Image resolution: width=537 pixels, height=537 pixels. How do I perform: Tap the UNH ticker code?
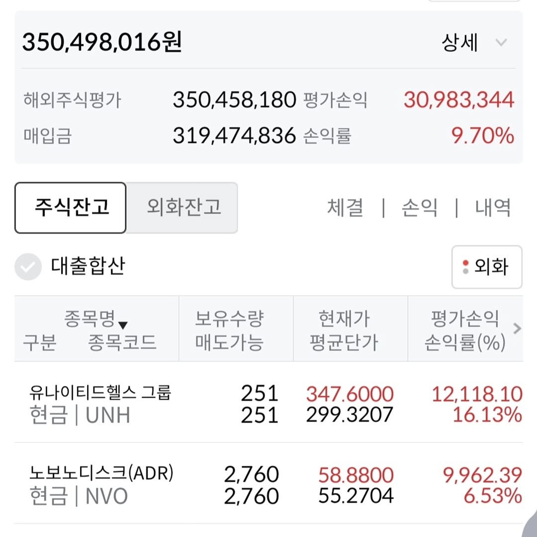pyautogui.click(x=108, y=415)
